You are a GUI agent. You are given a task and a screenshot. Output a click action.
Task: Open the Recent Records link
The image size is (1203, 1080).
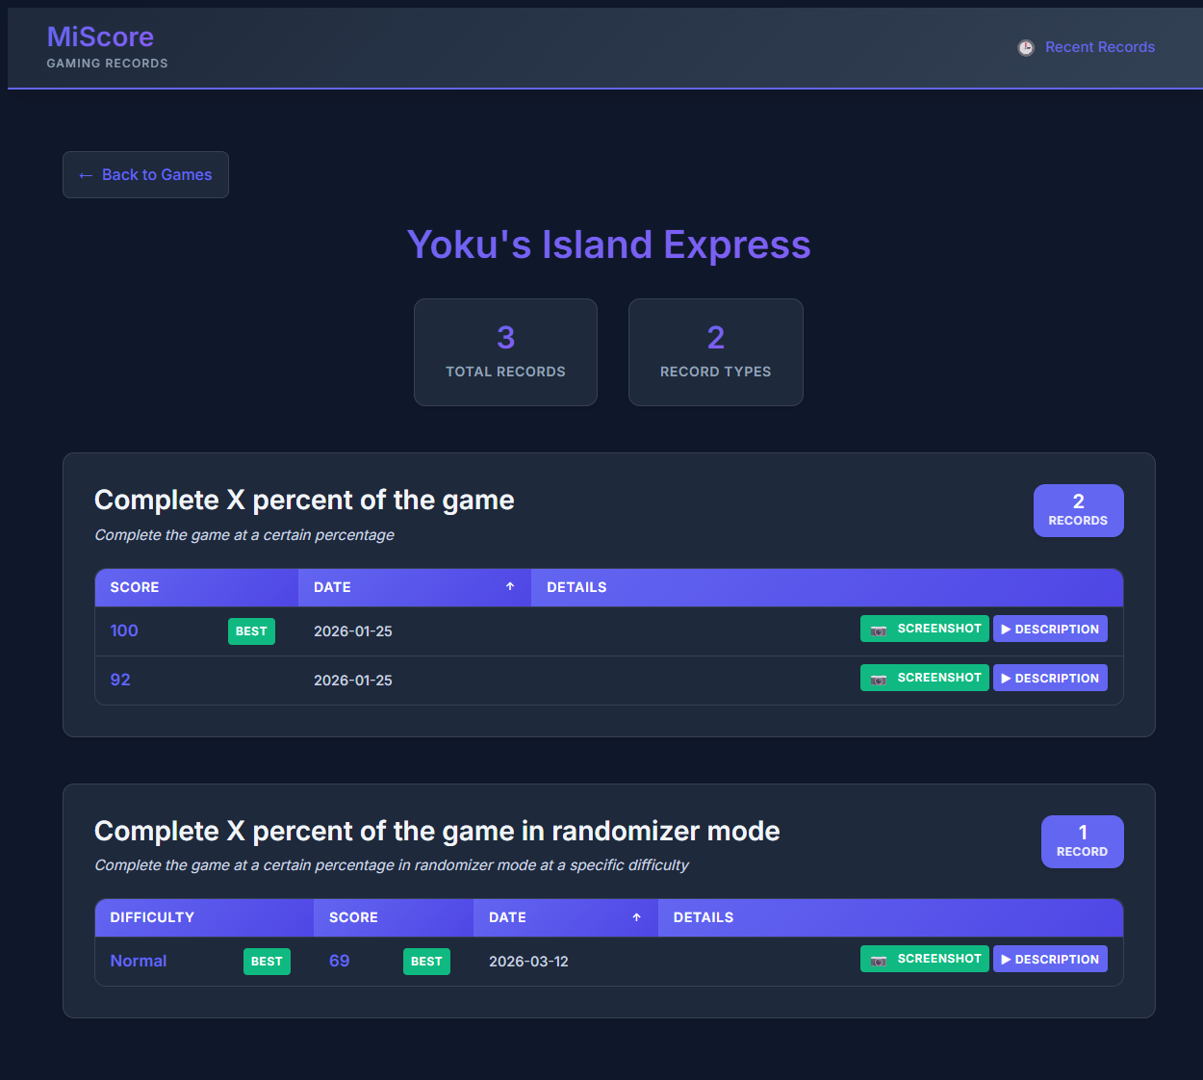(x=1099, y=47)
